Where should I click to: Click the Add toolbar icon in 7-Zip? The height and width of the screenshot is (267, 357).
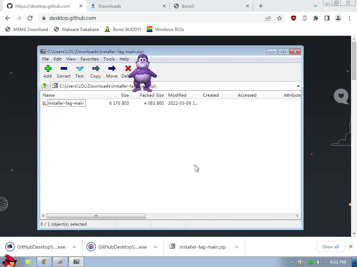tap(47, 68)
